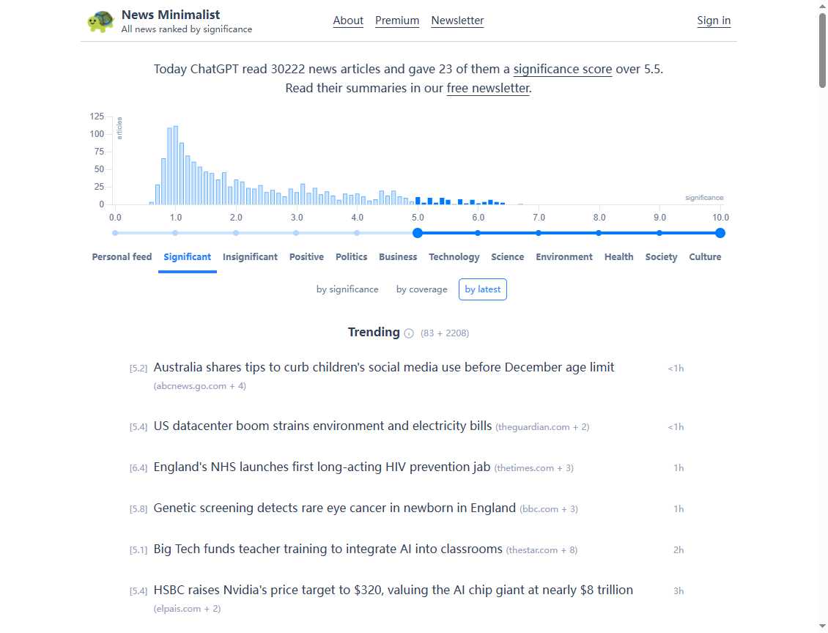
Task: Click the slider end handle at 10.0
Action: coord(720,233)
